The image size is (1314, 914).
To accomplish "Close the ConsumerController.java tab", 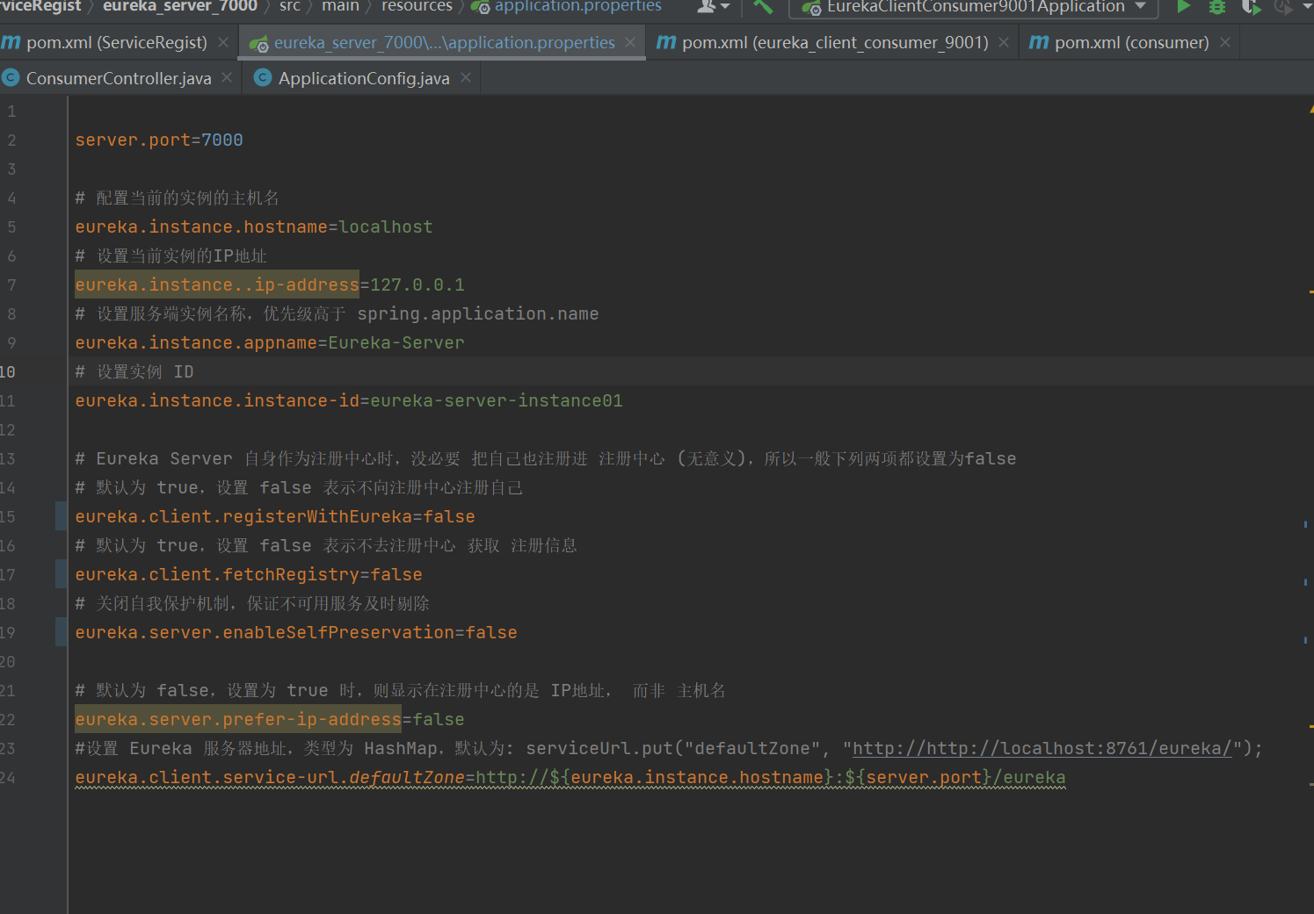I will (227, 78).
